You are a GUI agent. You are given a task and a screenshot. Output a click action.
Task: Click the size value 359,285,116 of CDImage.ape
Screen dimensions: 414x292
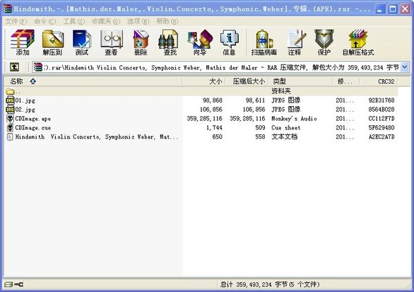204,118
